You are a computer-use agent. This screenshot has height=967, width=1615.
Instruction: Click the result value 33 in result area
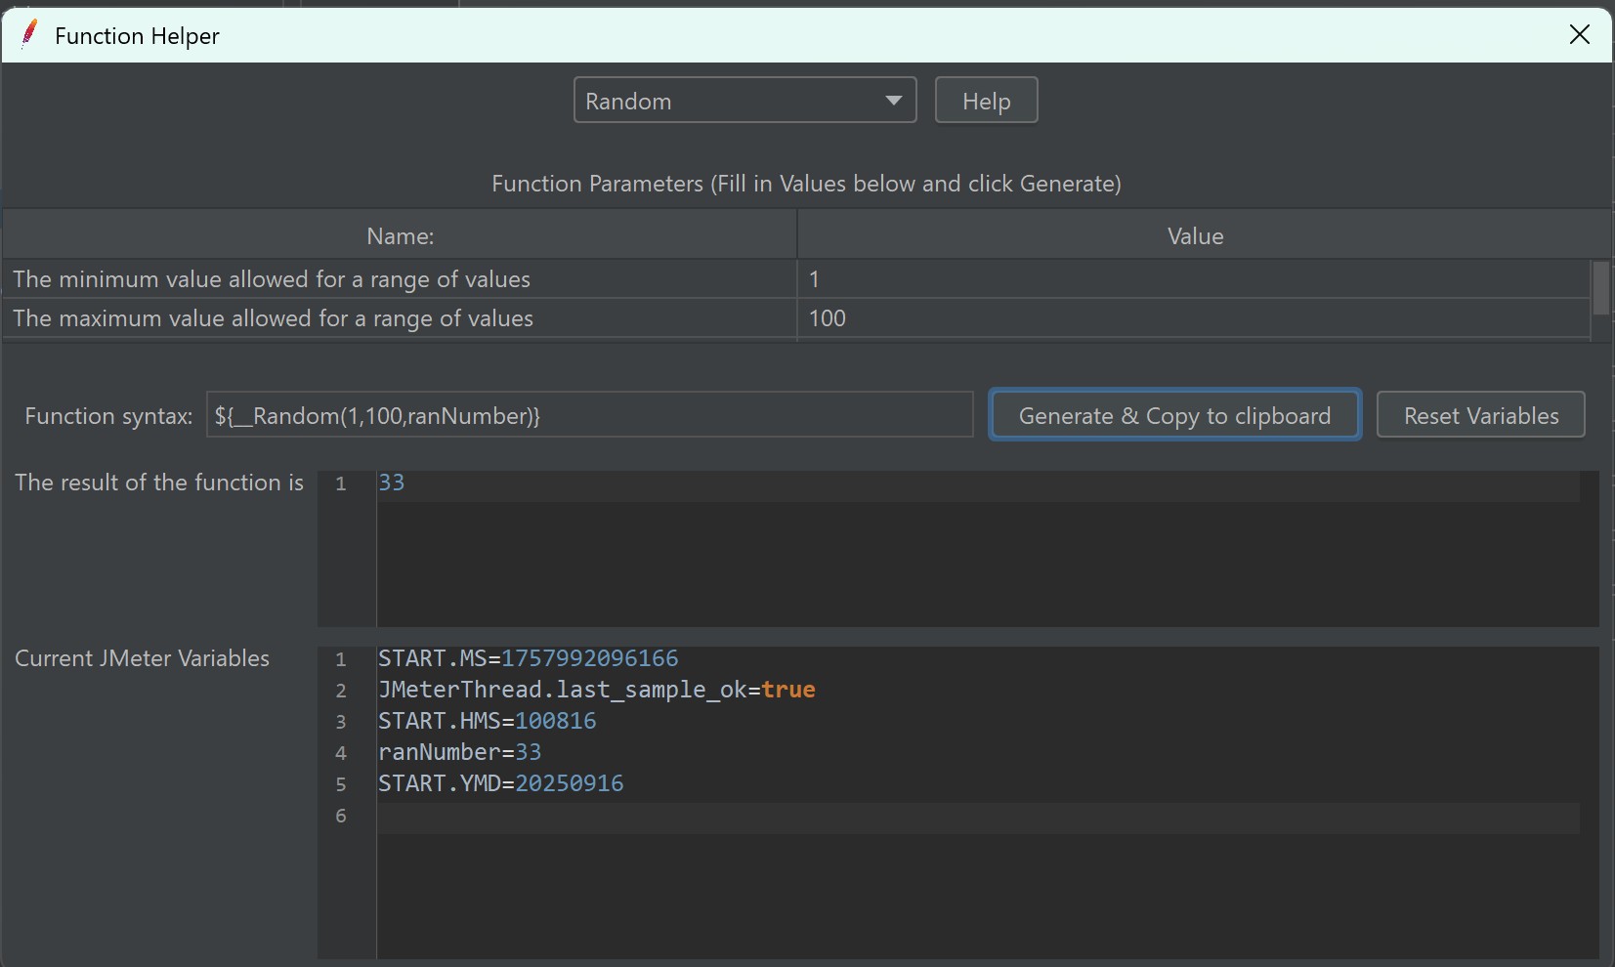[392, 483]
